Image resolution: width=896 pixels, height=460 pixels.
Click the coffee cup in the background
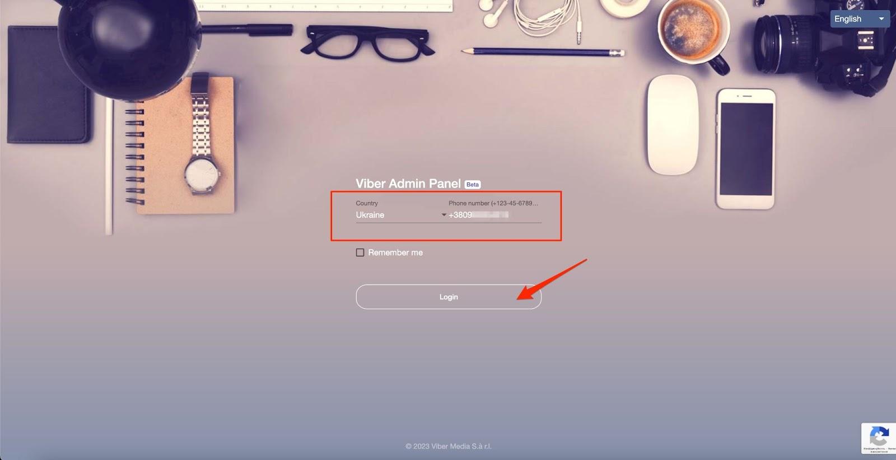click(693, 34)
